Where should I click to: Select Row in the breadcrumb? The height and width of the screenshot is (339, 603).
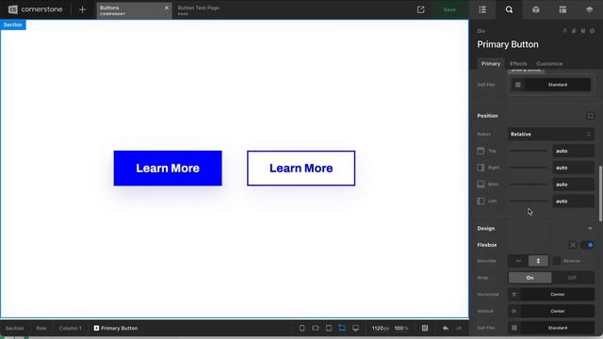41,329
